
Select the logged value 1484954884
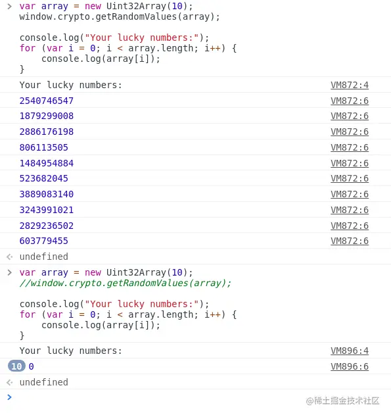[47, 163]
